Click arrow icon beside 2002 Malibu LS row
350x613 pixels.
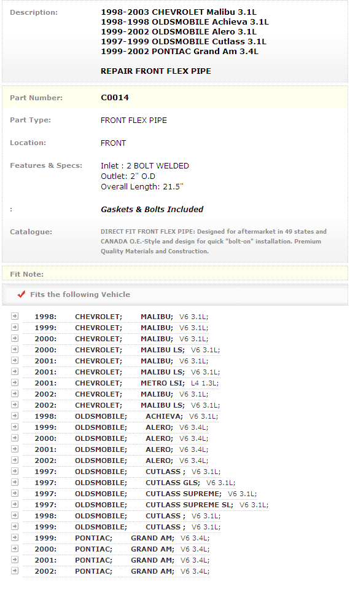click(x=15, y=404)
